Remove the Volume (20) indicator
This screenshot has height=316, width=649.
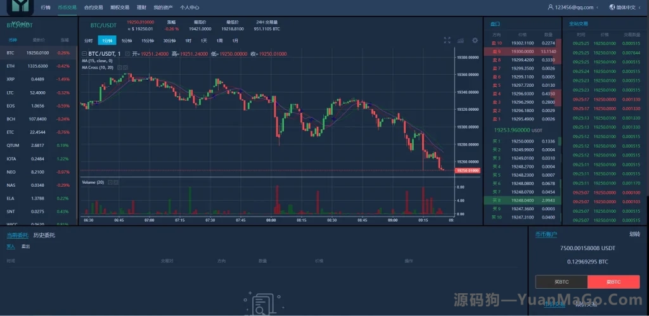(x=116, y=182)
